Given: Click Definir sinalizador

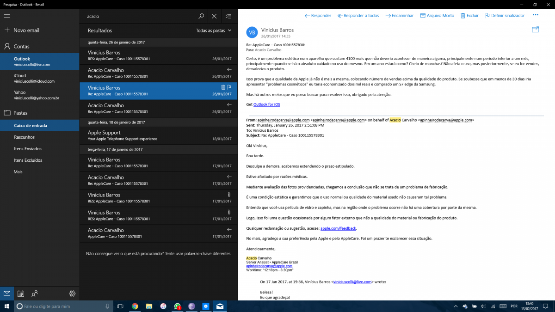Looking at the screenshot, I should tap(505, 15).
